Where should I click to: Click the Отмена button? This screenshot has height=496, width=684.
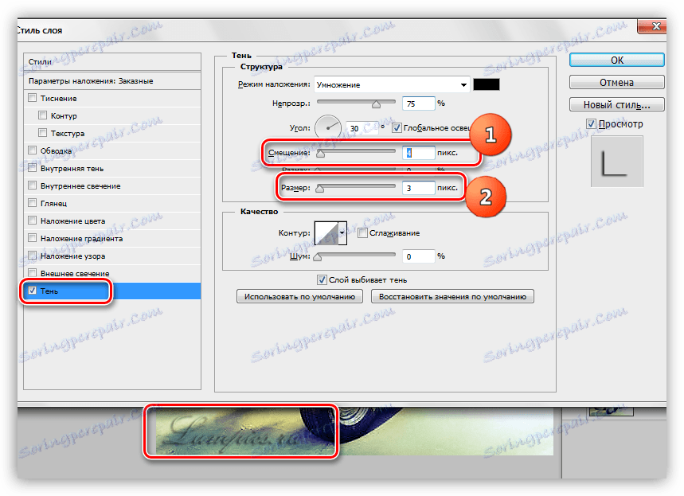click(x=617, y=82)
